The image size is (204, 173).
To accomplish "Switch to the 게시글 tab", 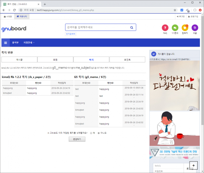I will coord(19,60).
